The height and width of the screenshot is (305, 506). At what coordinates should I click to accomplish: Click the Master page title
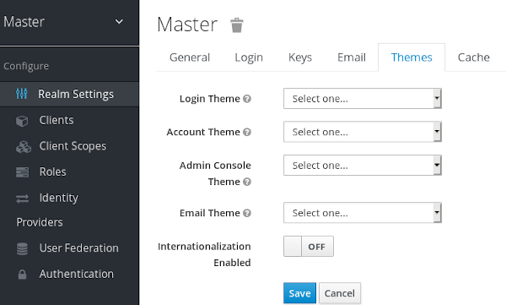point(187,25)
